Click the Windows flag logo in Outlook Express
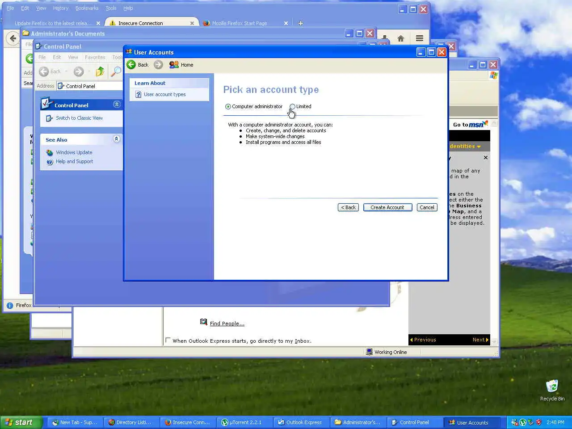The image size is (572, 429). 493,76
